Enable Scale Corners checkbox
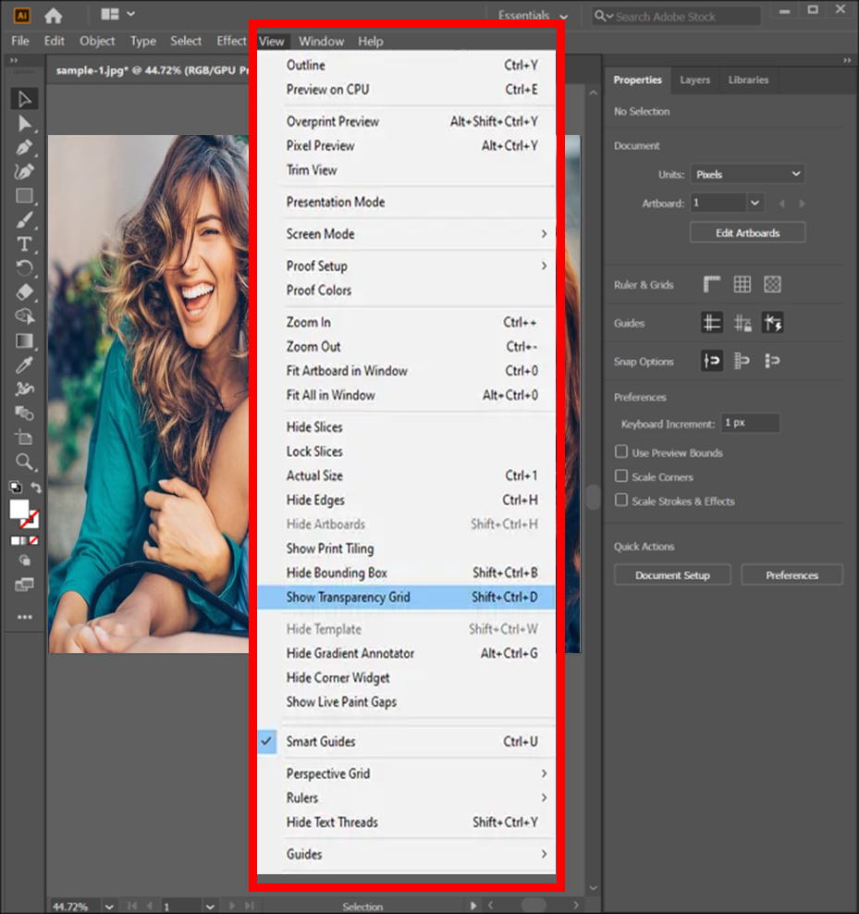The height and width of the screenshot is (914, 859). tap(621, 476)
